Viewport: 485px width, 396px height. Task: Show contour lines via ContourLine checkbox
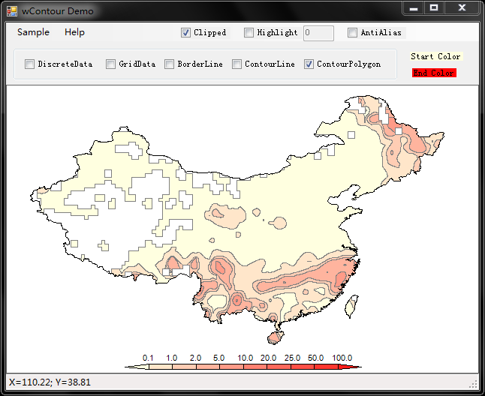coord(236,64)
